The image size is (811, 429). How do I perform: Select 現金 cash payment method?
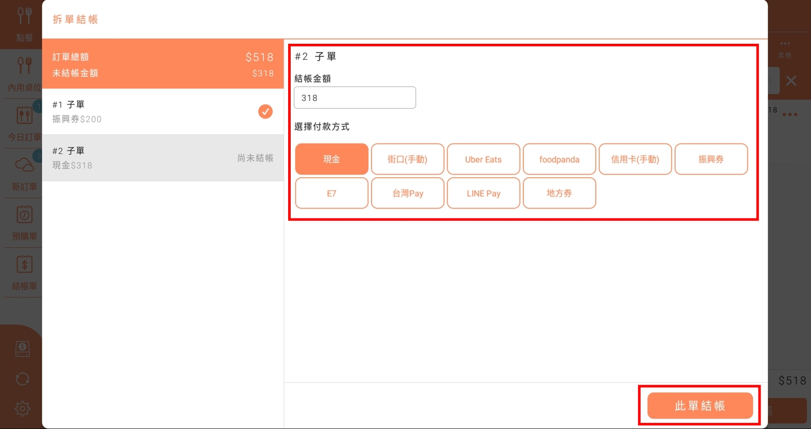tap(331, 159)
